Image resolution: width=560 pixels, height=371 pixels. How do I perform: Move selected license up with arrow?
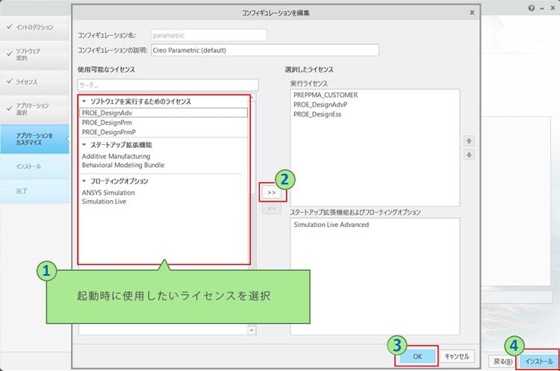coord(469,141)
